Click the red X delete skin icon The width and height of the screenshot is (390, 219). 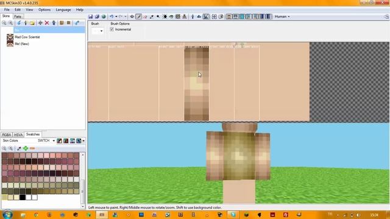pos(47,23)
